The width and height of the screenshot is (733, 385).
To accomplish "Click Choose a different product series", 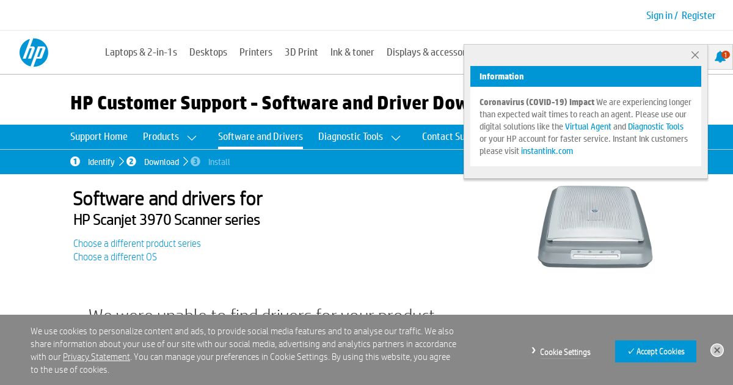I will (137, 243).
